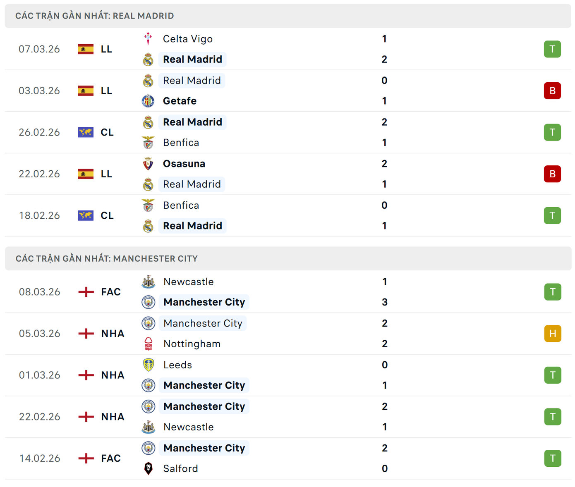
Task: Click the Spanish flag next to LL
Action: click(86, 49)
